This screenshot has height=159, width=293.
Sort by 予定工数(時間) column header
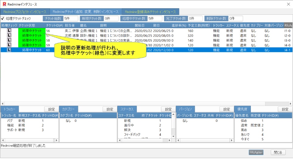200,26
